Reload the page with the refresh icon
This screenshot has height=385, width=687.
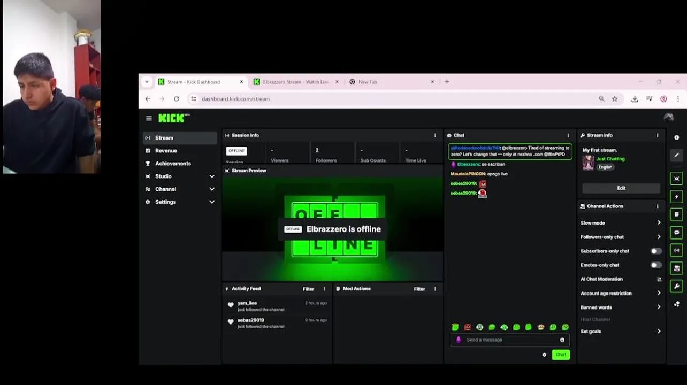click(x=176, y=99)
